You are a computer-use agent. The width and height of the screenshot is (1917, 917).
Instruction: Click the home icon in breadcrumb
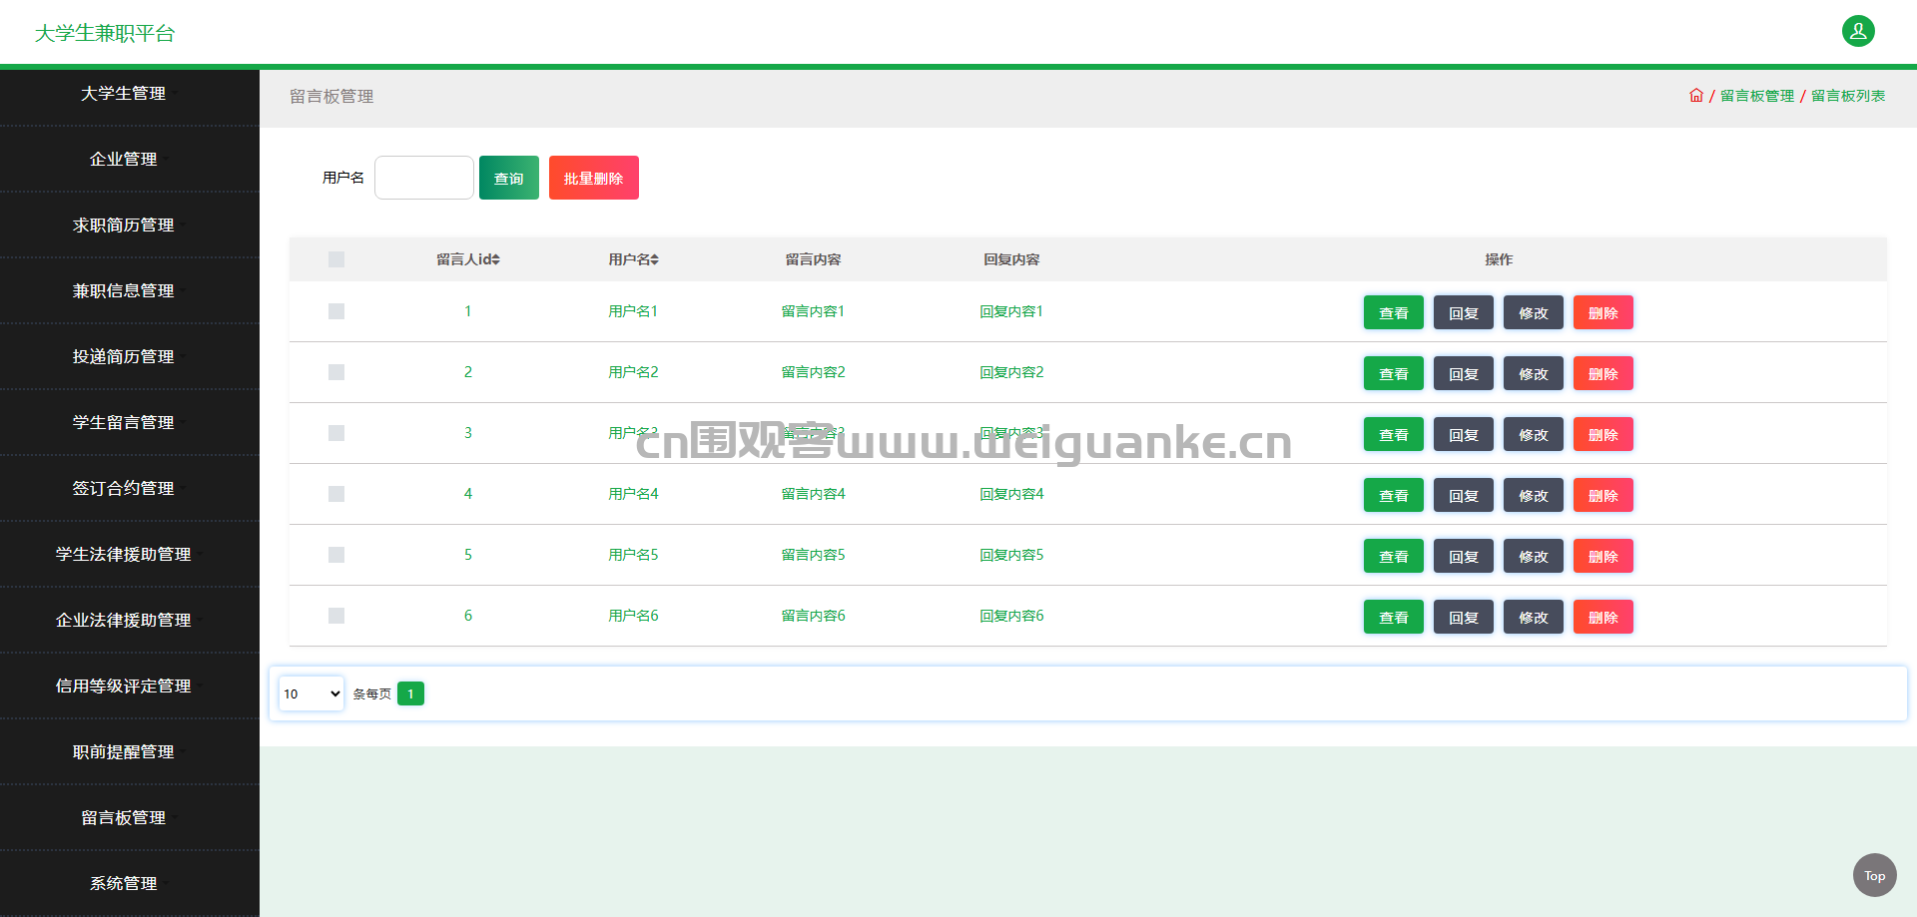1696,96
